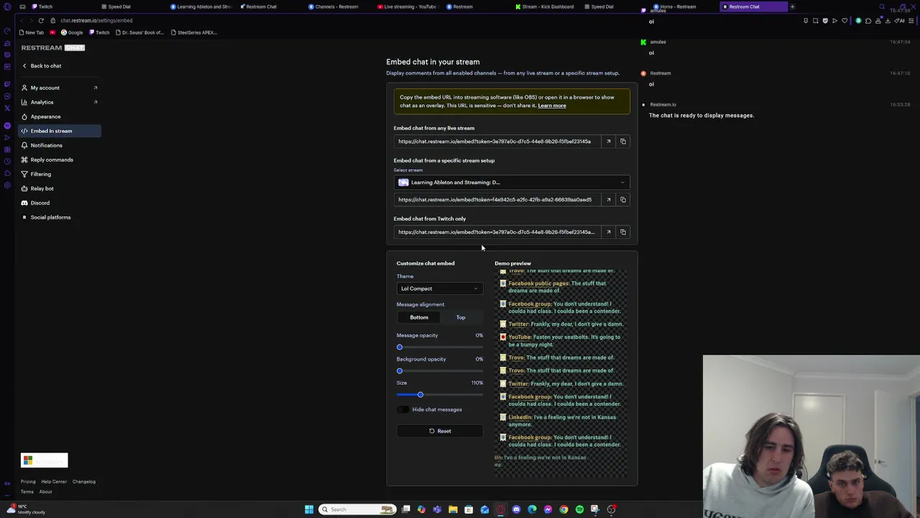Open Discord from the Windows taskbar
Viewport: 920px width, 518px height.
(x=516, y=509)
